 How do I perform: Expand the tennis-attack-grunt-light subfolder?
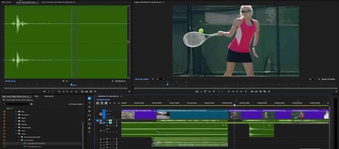[19, 137]
